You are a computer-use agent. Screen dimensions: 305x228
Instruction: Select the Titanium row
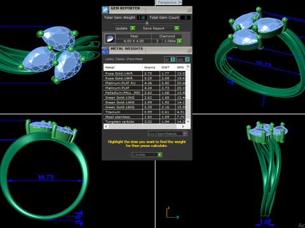(145, 112)
